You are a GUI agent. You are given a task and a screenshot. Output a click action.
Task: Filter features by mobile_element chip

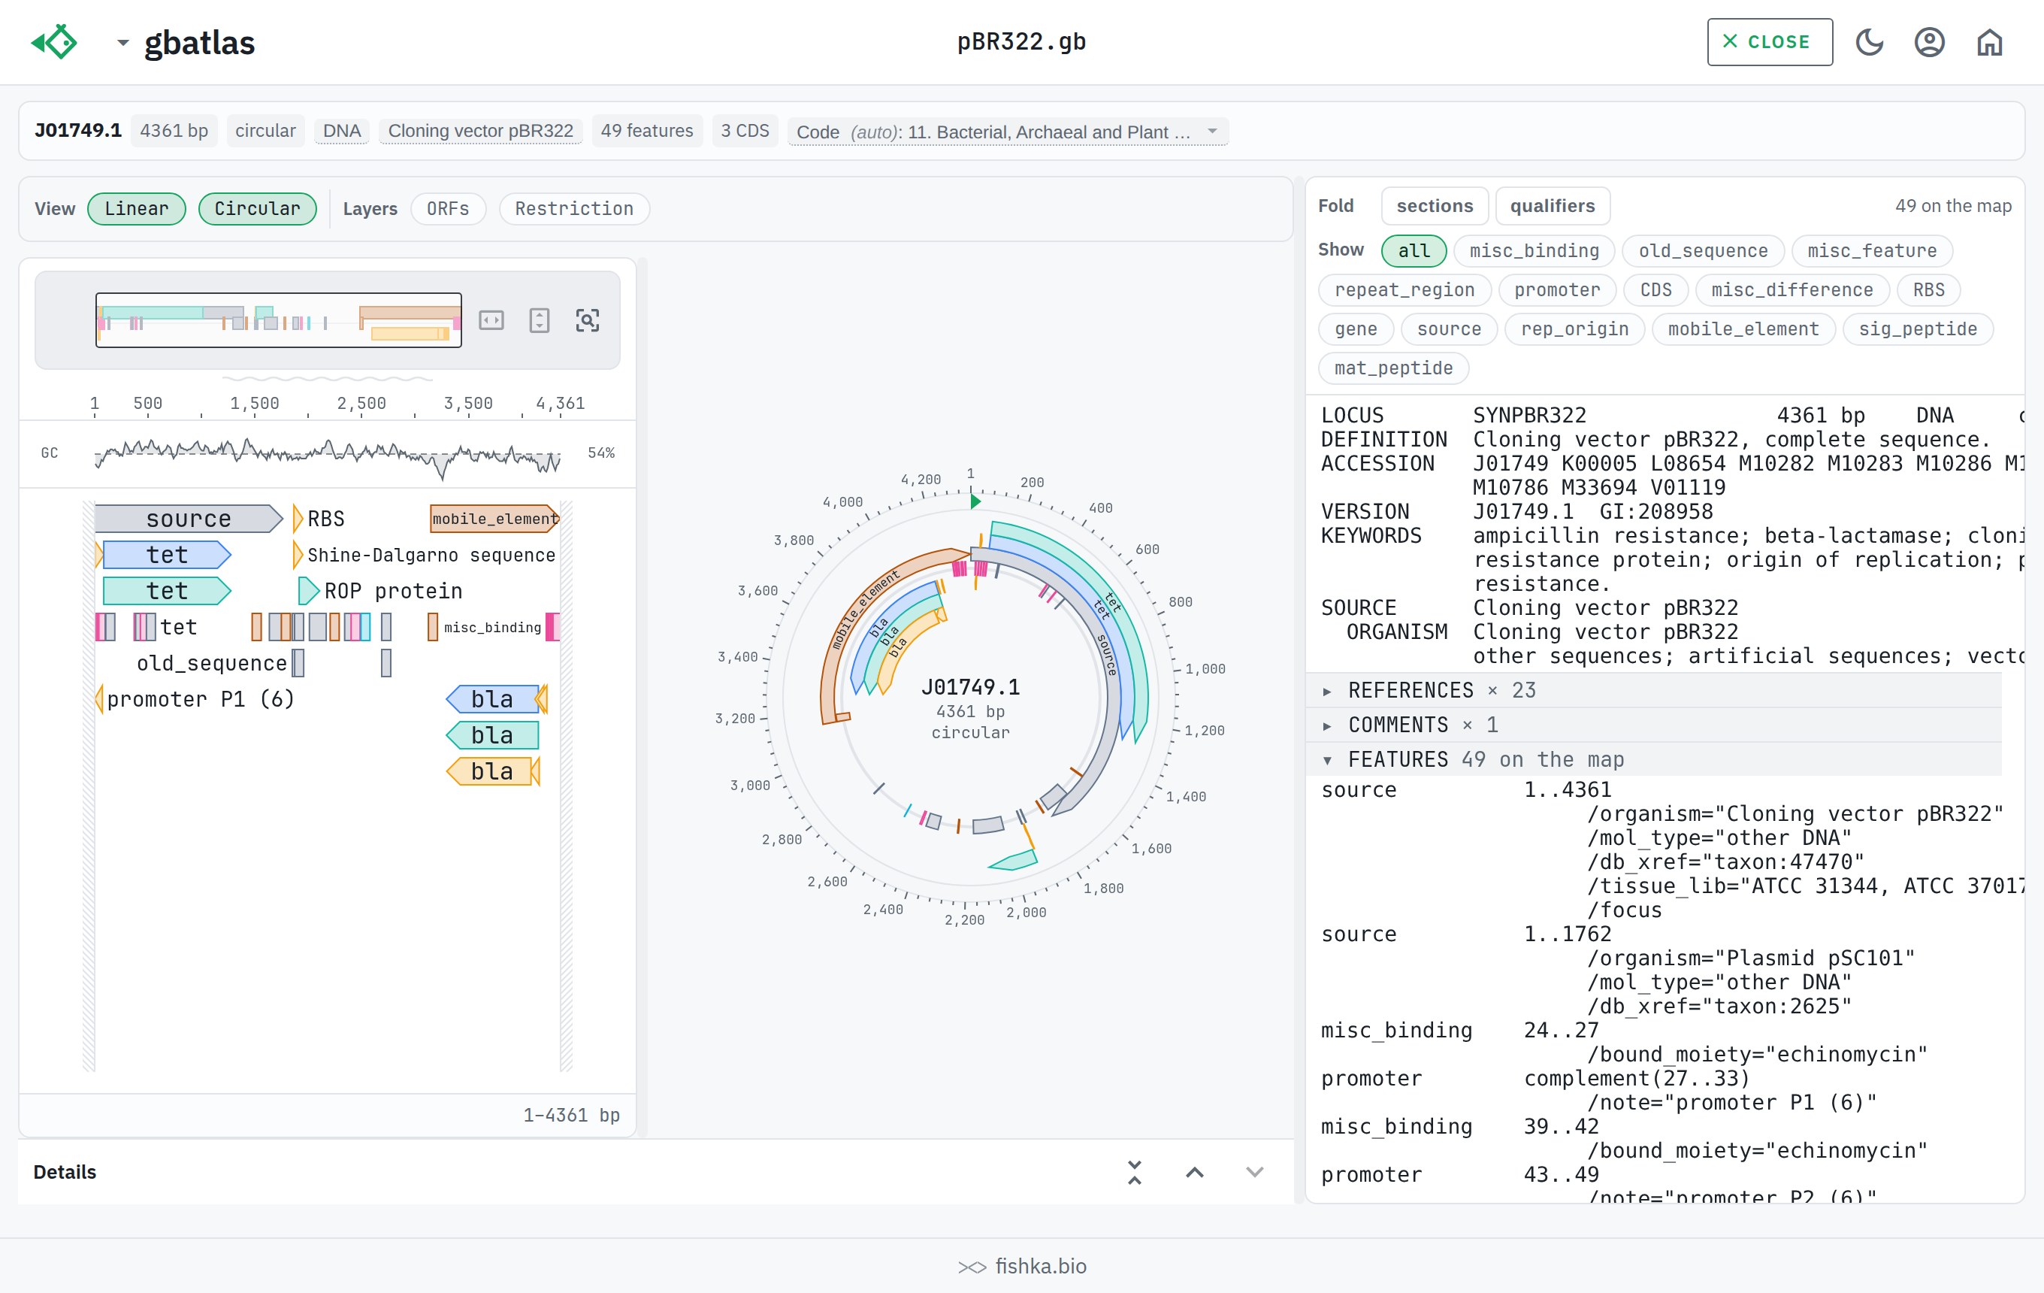pos(1743,329)
